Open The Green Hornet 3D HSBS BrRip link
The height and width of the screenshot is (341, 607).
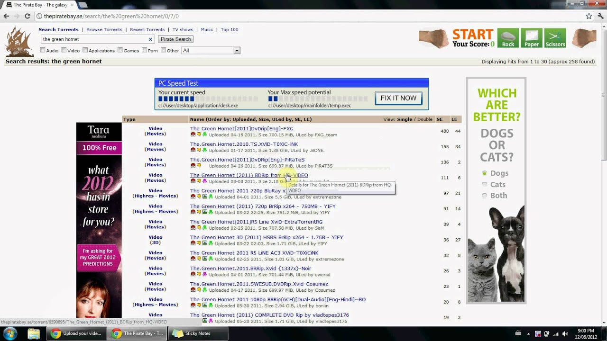(267, 237)
